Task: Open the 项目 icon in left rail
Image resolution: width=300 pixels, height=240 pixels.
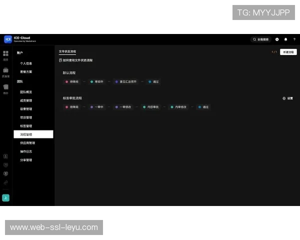Action: pyautogui.click(x=5, y=53)
